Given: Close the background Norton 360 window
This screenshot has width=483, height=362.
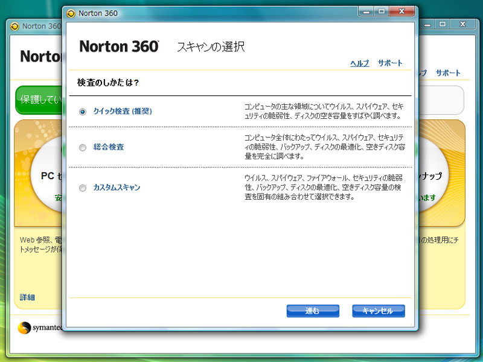Looking at the screenshot, I should click(462, 24).
